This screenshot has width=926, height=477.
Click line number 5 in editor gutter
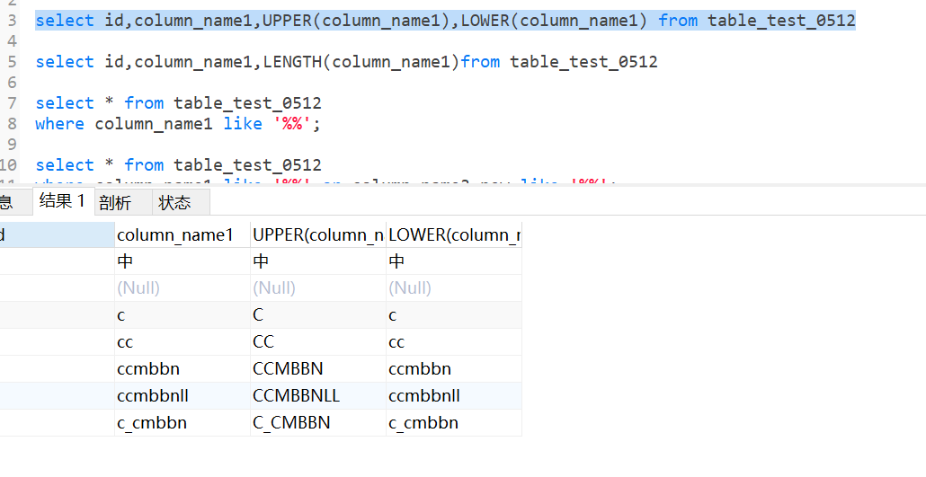click(x=11, y=62)
